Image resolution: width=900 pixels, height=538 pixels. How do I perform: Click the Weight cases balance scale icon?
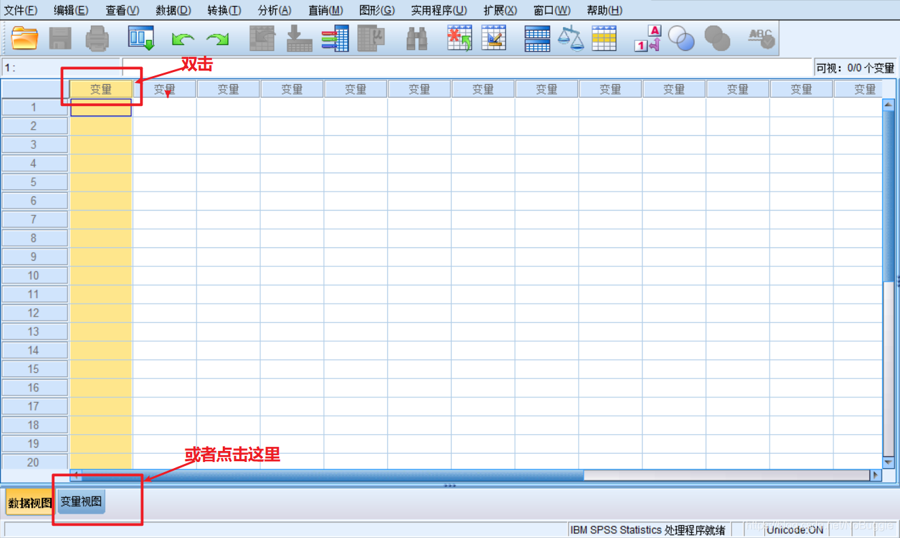(571, 38)
